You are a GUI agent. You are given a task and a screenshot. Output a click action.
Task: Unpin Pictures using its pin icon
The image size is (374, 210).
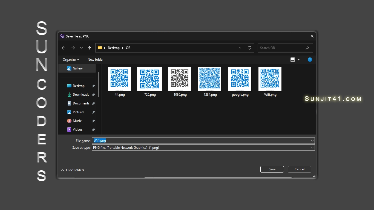(93, 112)
